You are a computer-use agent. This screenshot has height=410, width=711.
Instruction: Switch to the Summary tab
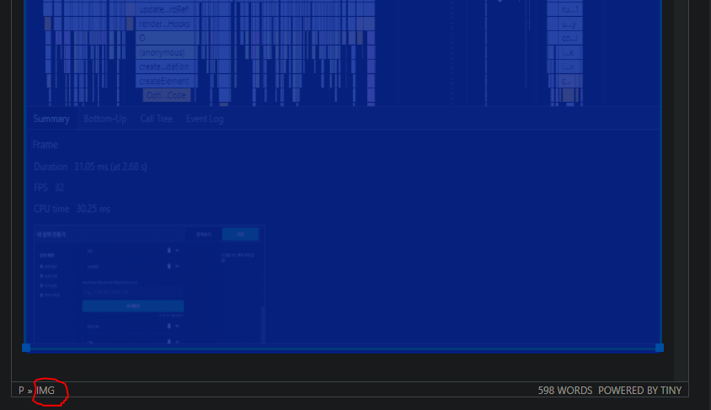51,119
